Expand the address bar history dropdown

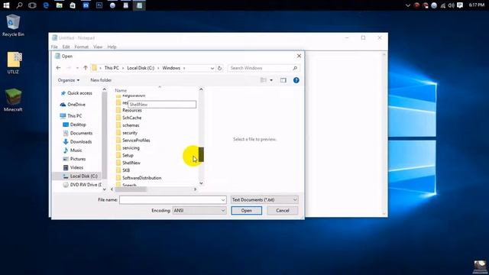212,68
